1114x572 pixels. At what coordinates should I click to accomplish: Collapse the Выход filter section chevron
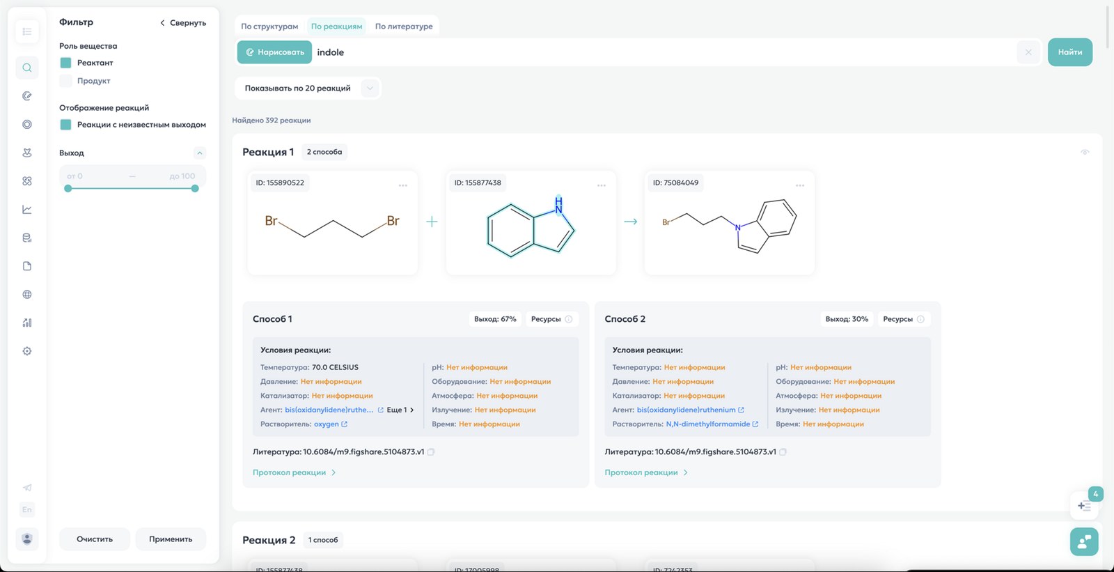pyautogui.click(x=200, y=153)
